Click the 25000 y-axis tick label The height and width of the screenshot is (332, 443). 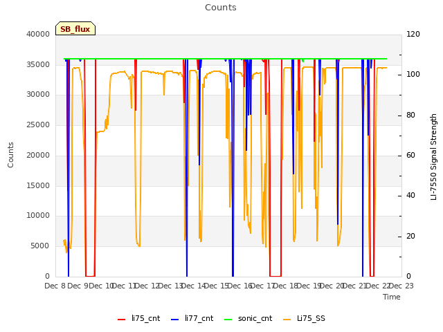pyautogui.click(x=38, y=124)
